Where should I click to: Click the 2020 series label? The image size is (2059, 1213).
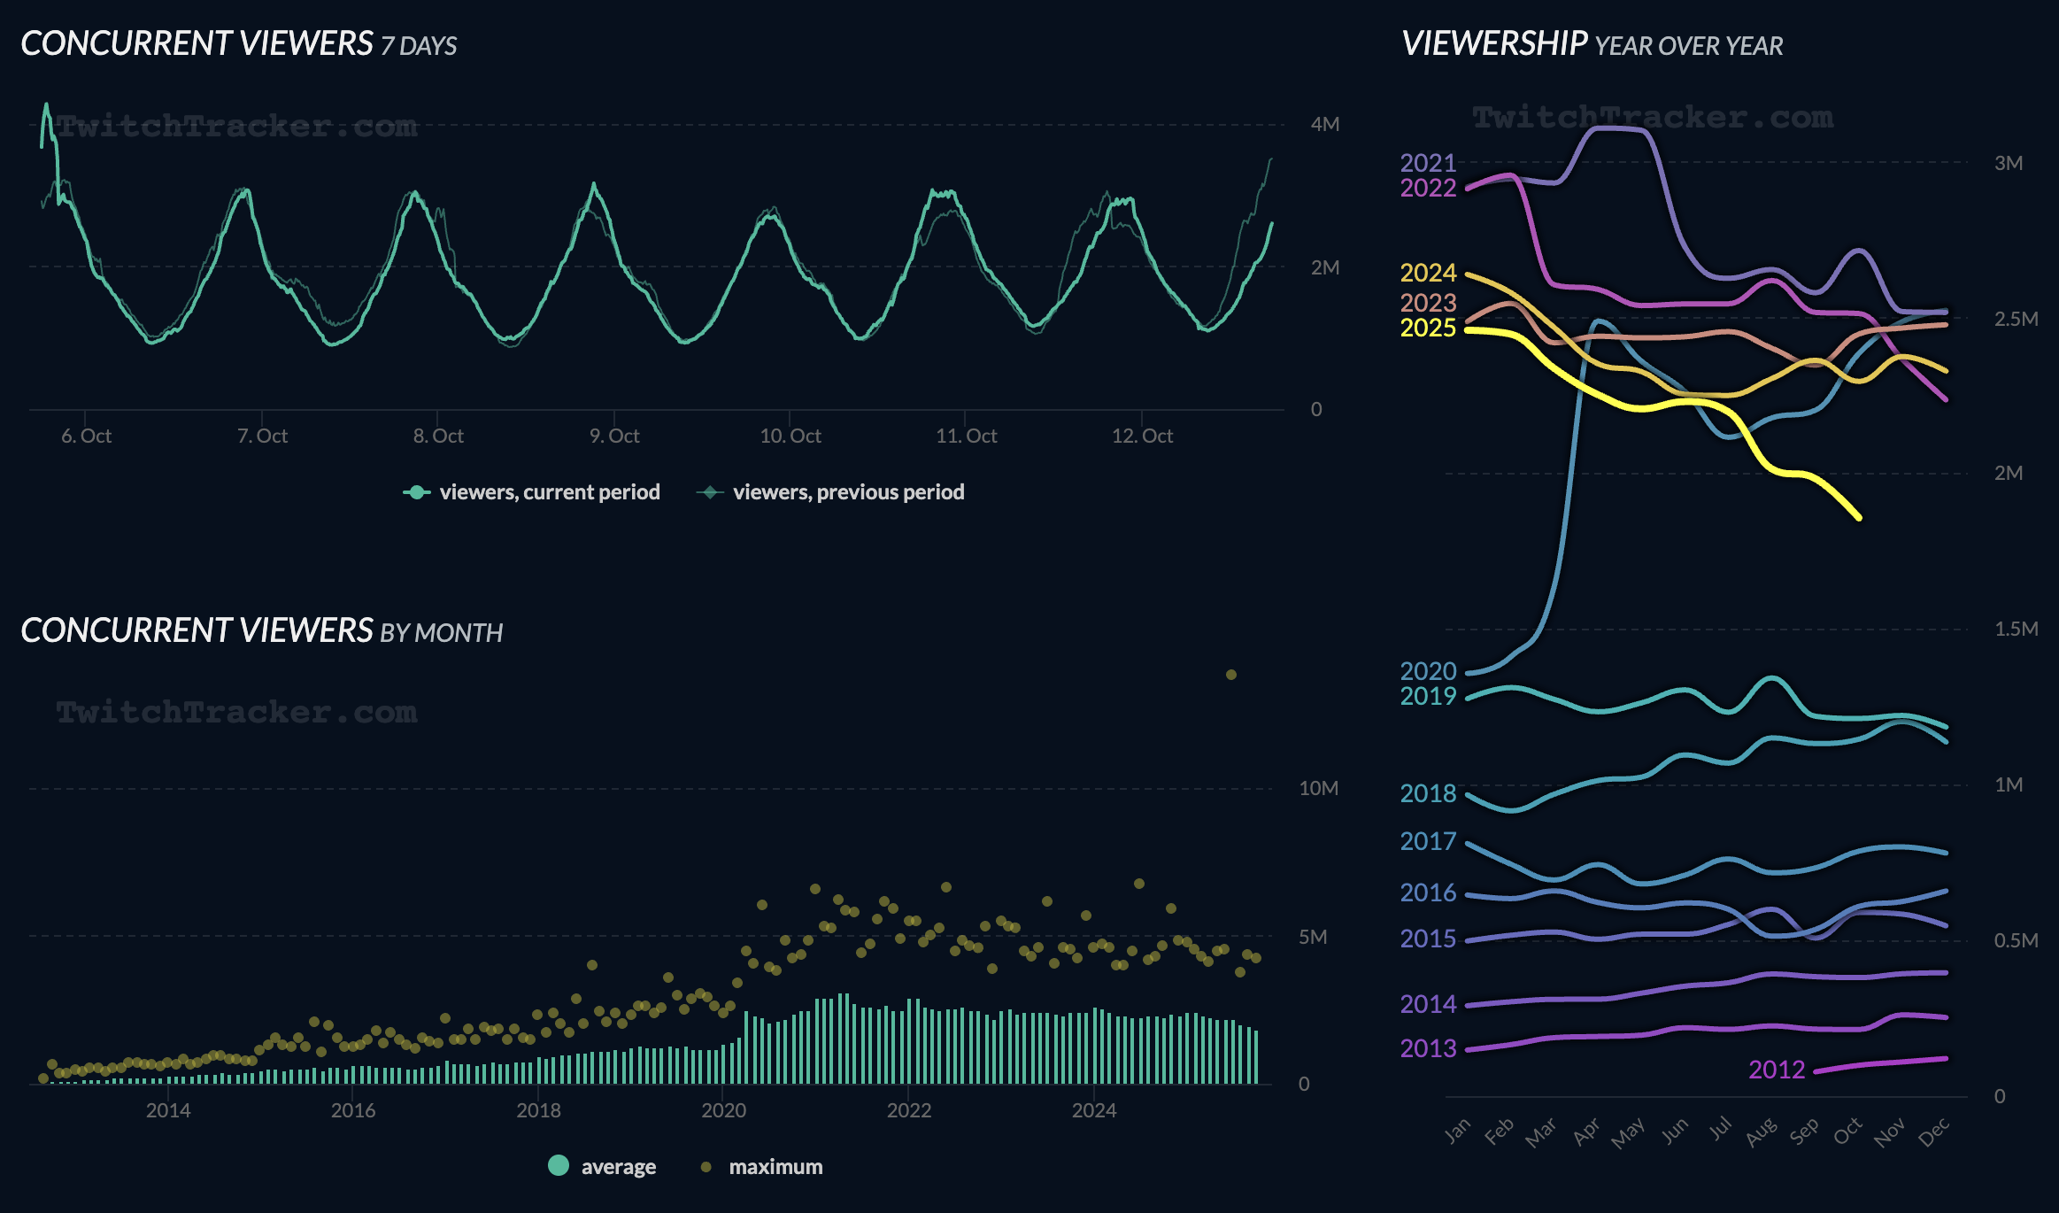1428,671
